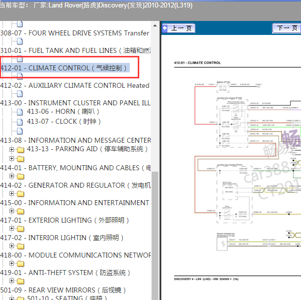Image resolution: width=301 pixels, height=300 pixels.
Task: Expand the 418-00 MODULE COMMUNICATIONS node
Action: pyautogui.click(x=11, y=246)
